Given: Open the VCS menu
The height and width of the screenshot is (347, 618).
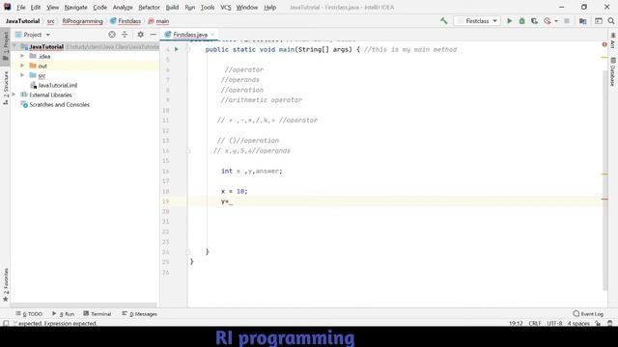Looking at the screenshot, I should click(x=225, y=7).
